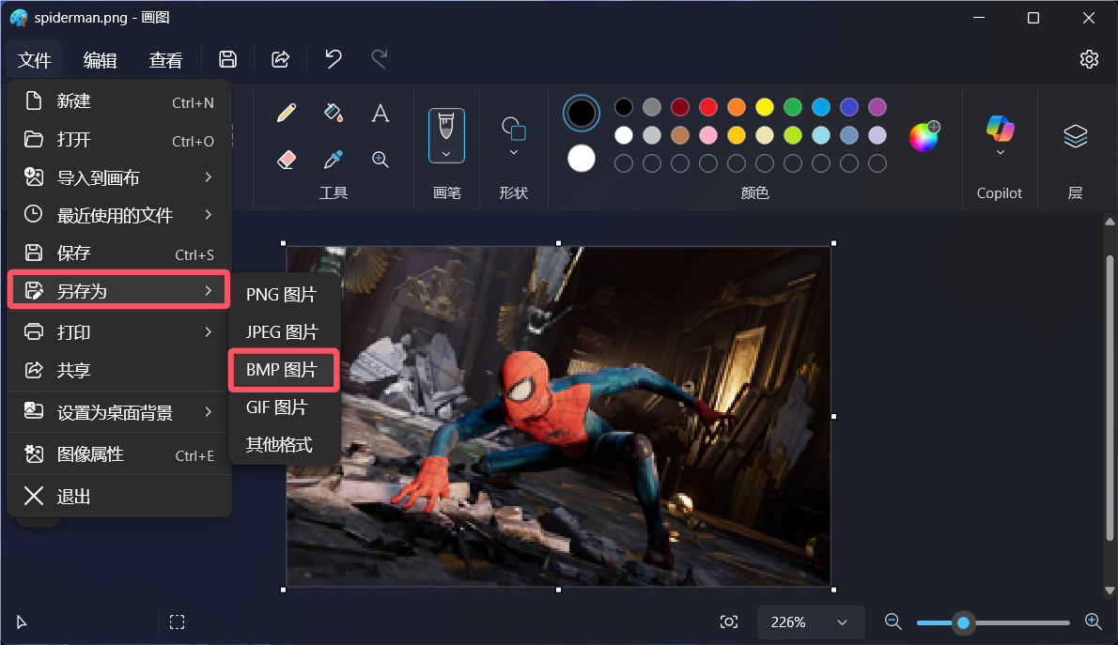Open the 226% zoom level dropdown
Viewport: 1118px width, 645px height.
pyautogui.click(x=811, y=622)
